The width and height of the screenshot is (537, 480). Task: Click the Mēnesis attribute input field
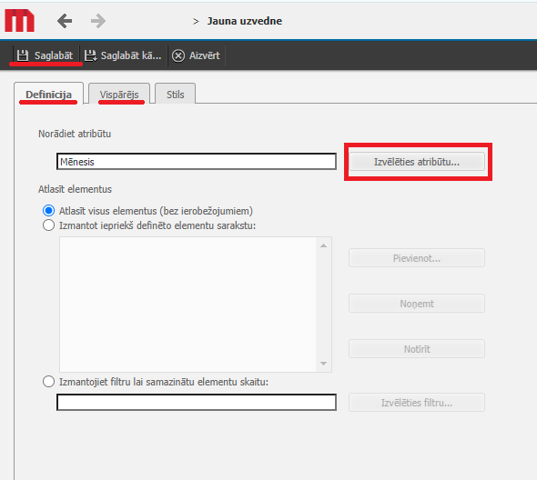[197, 162]
